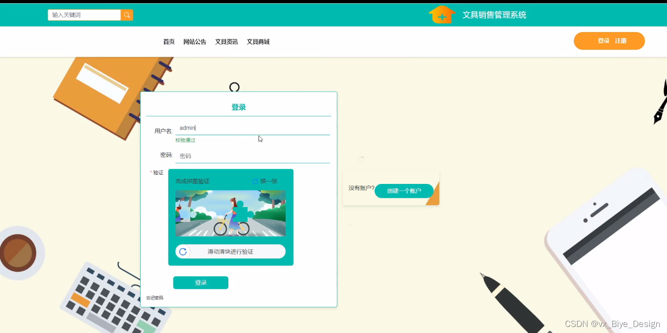
Task: Click the 忘记密码 link
Action: pos(155,298)
